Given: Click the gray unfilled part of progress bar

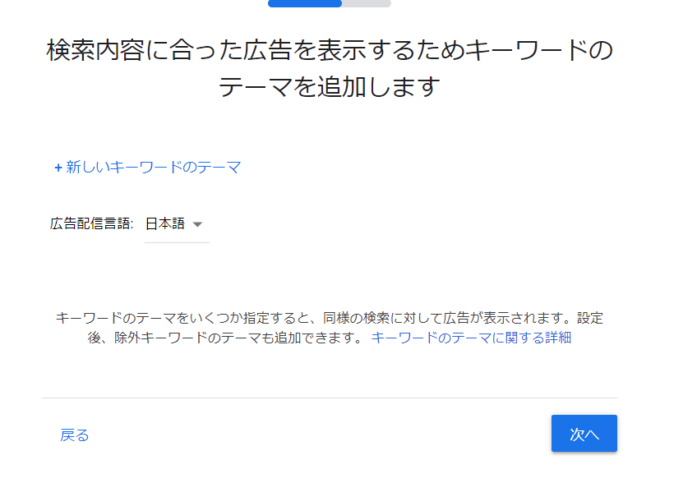Looking at the screenshot, I should tap(367, 3).
